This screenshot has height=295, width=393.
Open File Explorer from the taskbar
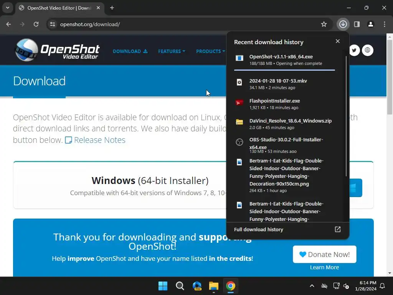click(x=214, y=286)
